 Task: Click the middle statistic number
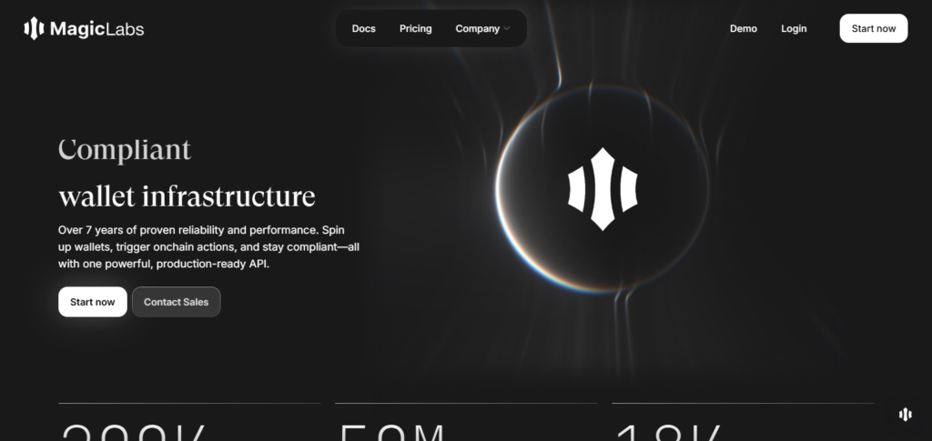[393, 432]
